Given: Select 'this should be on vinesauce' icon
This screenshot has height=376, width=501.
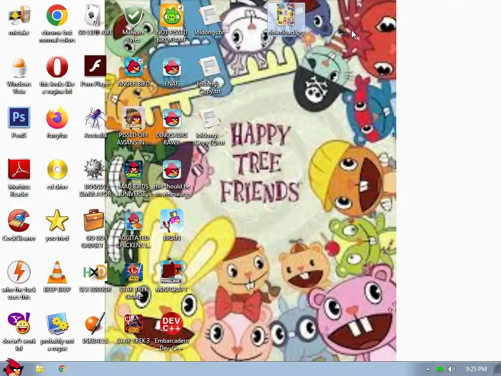Looking at the screenshot, I should click(x=172, y=169).
